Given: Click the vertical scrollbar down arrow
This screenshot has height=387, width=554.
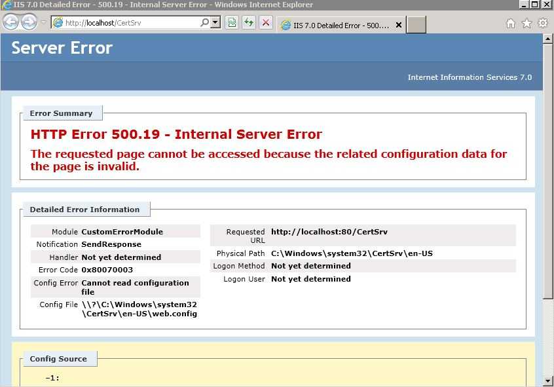Looking at the screenshot, I should click(x=547, y=381).
